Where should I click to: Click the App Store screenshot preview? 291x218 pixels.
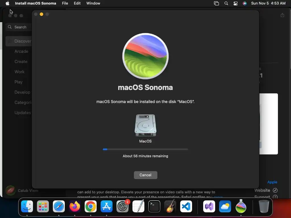click(x=269, y=124)
